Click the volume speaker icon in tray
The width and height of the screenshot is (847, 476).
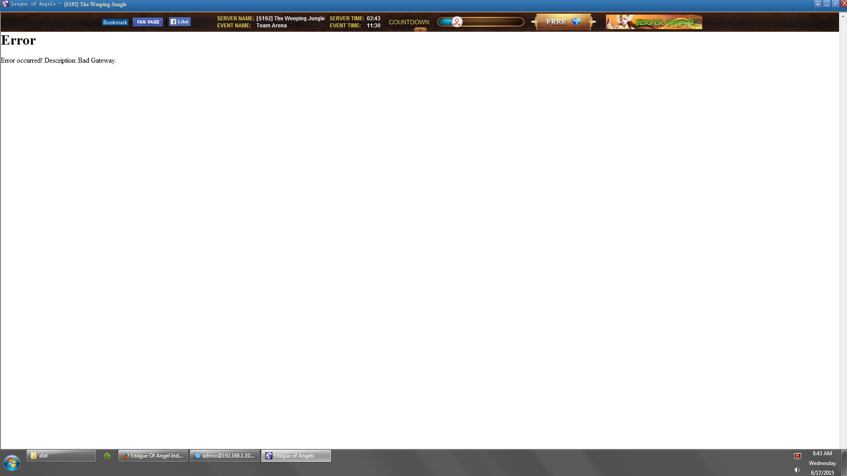pos(797,470)
